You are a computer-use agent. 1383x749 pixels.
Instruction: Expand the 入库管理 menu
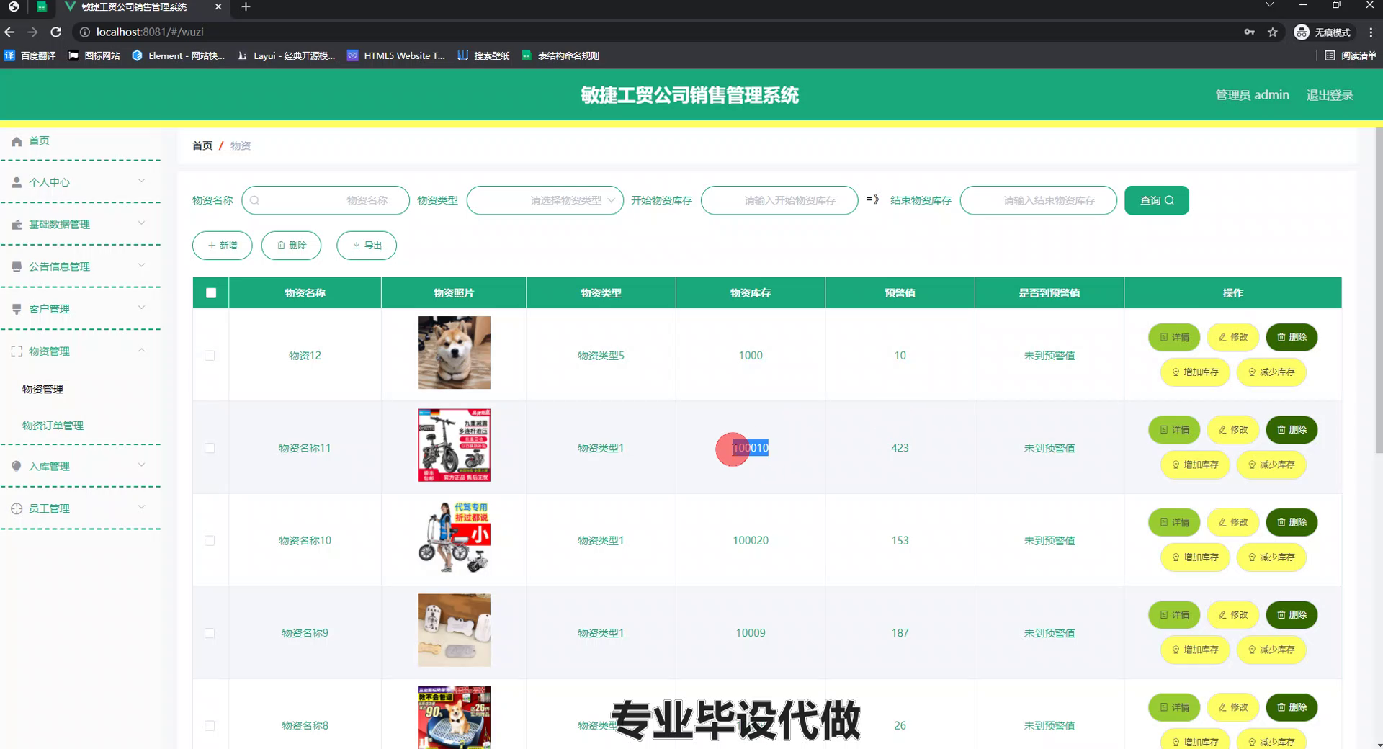pyautogui.click(x=141, y=465)
